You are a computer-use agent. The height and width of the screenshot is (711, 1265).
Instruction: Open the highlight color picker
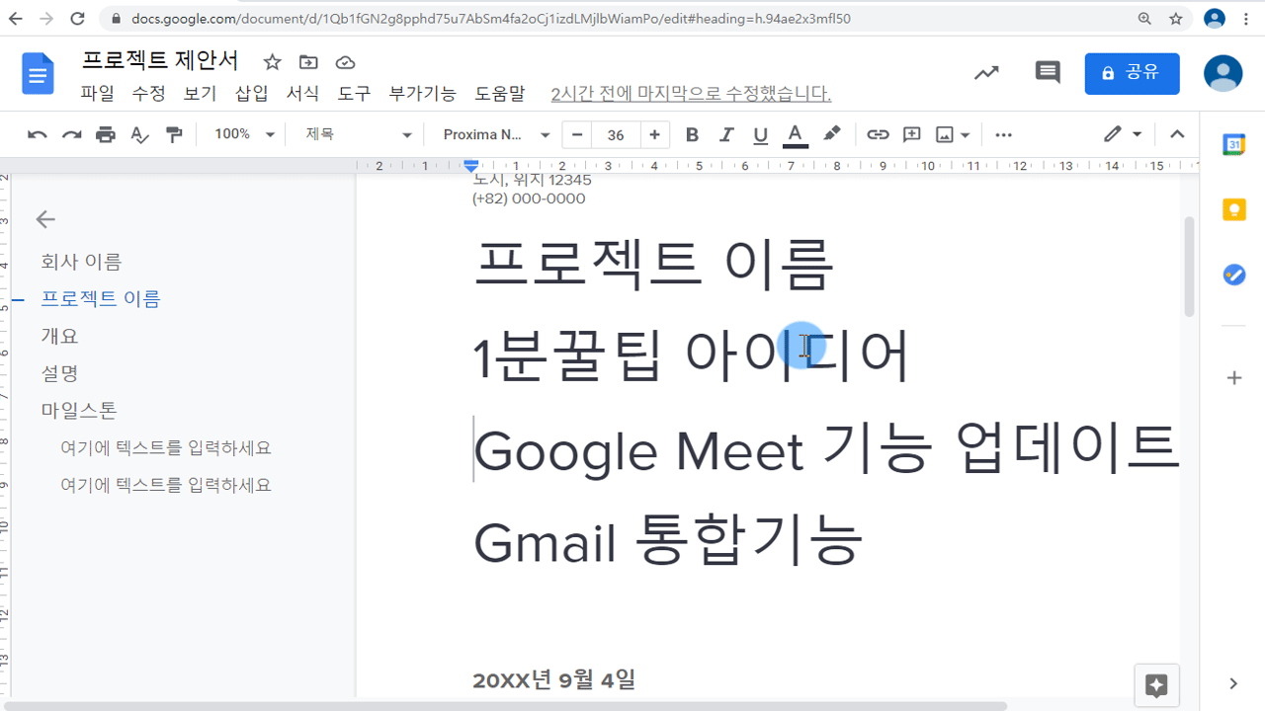click(832, 135)
